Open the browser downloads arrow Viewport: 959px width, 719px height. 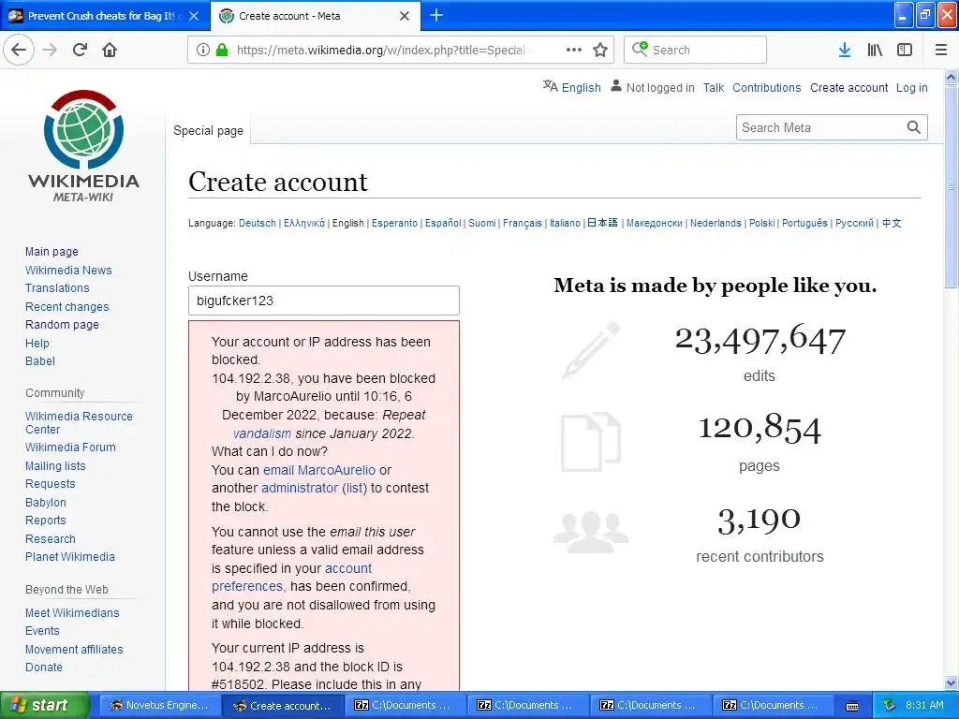click(x=845, y=50)
